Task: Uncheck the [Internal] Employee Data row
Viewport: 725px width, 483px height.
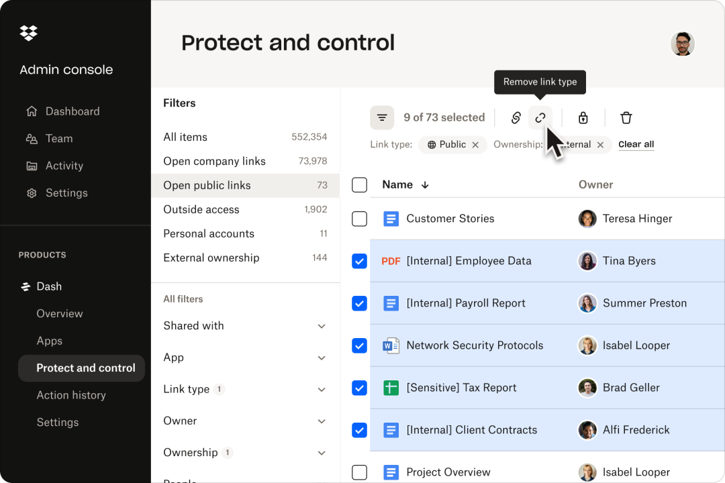Action: coord(359,261)
